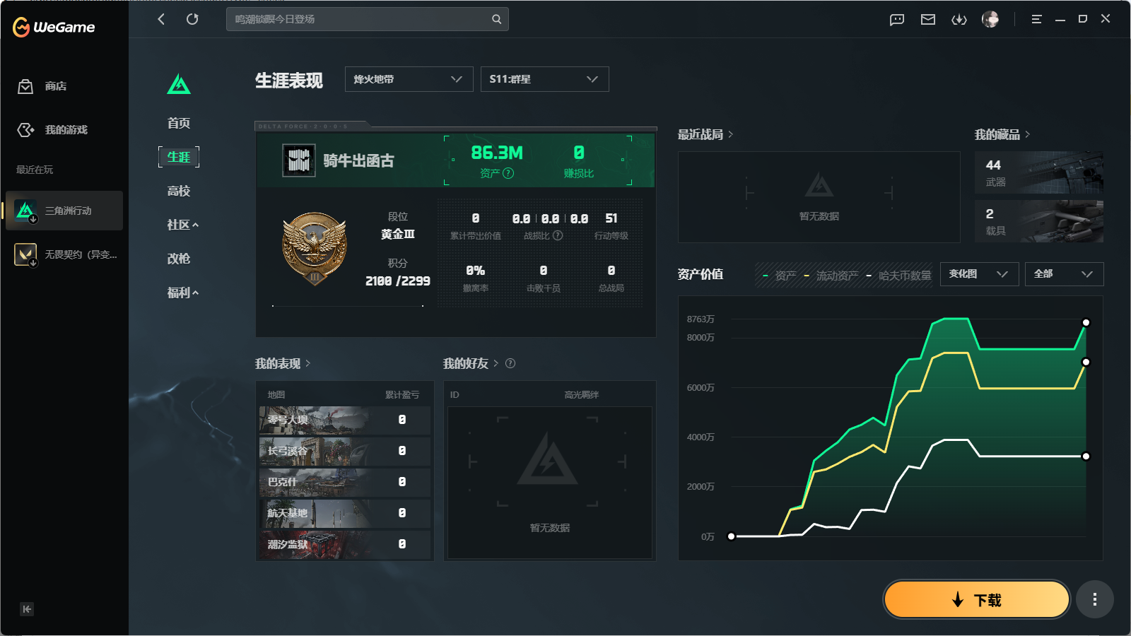Expand the 福利 menu

(182, 293)
